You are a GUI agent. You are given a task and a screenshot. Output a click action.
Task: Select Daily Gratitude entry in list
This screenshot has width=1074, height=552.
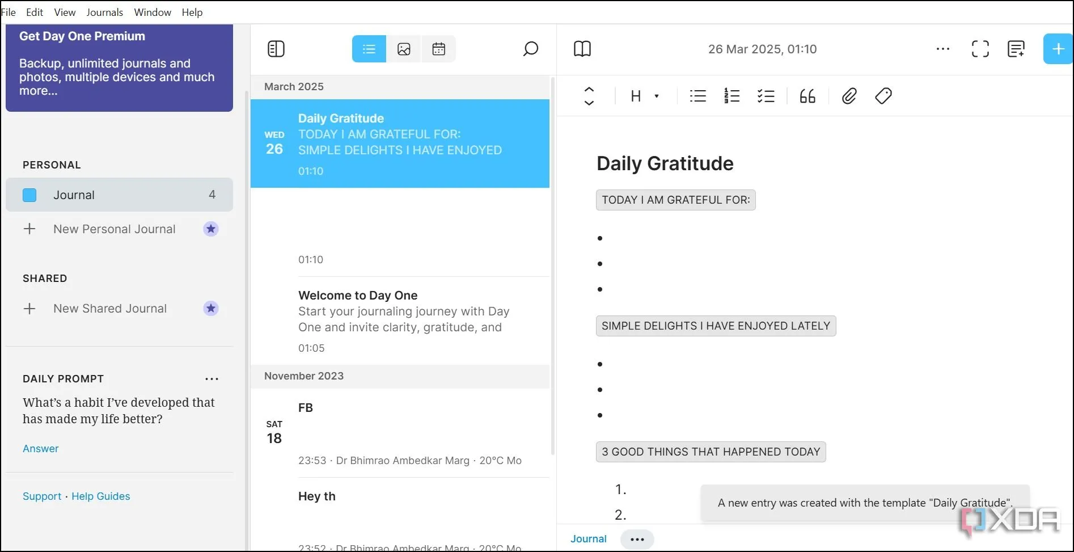click(x=400, y=144)
